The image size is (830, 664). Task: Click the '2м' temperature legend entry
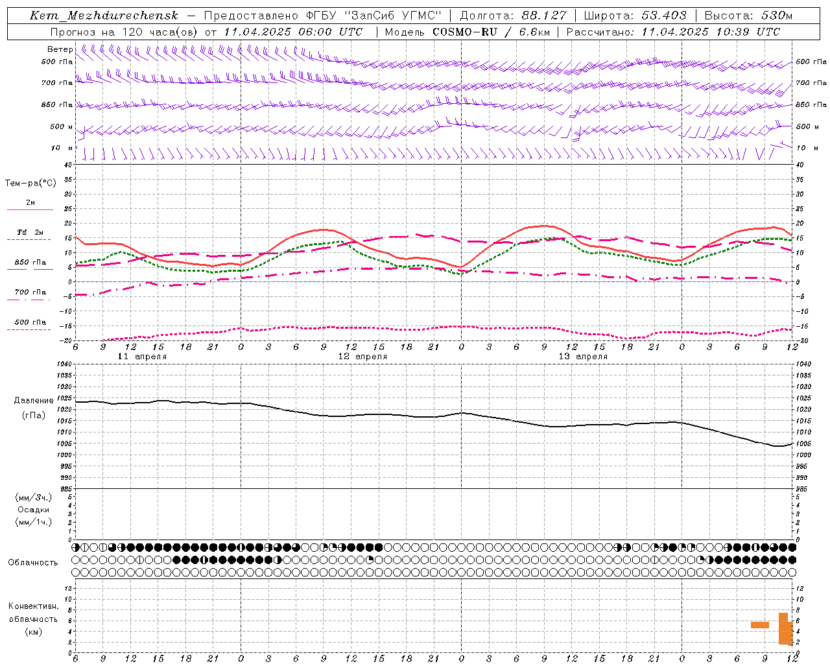[x=30, y=202]
